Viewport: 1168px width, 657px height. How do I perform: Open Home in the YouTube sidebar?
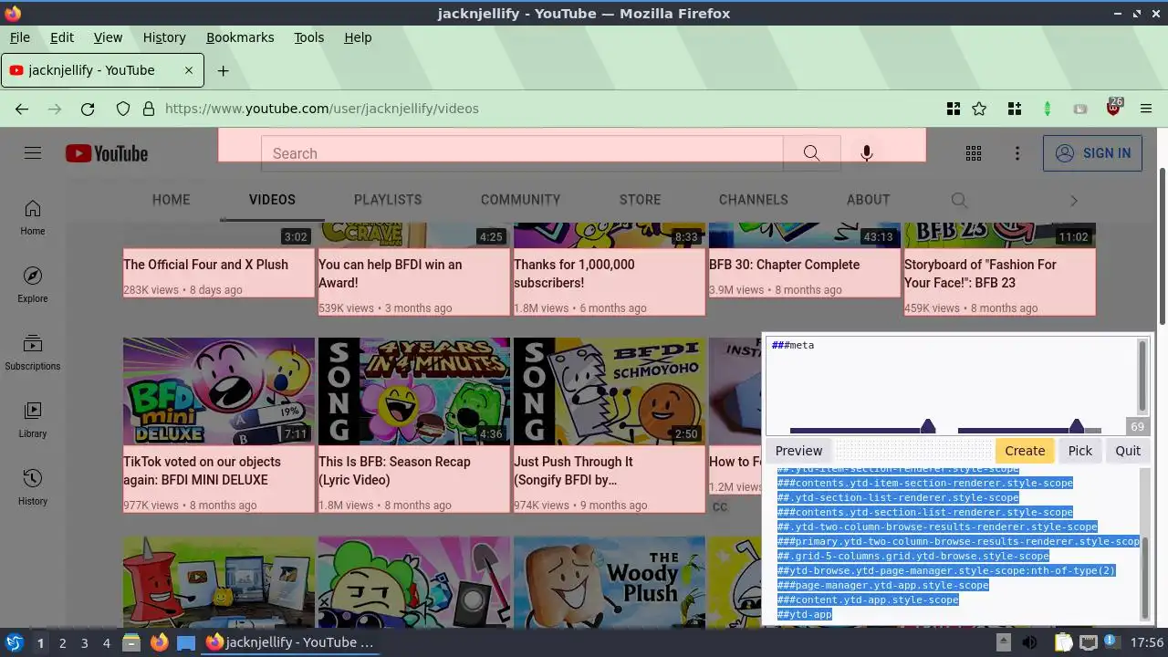(x=33, y=218)
